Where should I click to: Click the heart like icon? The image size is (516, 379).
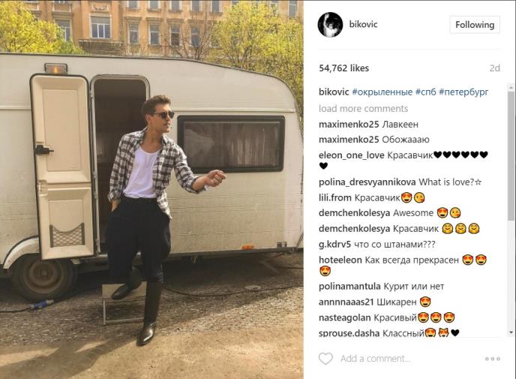[325, 359]
